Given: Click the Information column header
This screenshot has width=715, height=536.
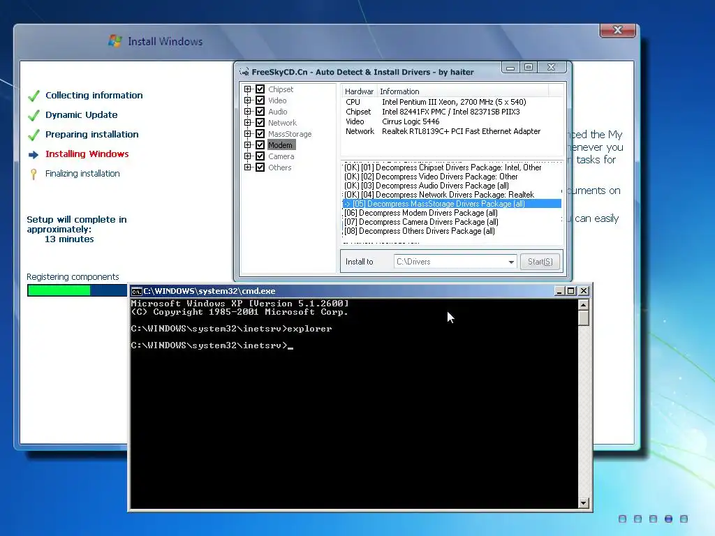Looking at the screenshot, I should (463, 91).
